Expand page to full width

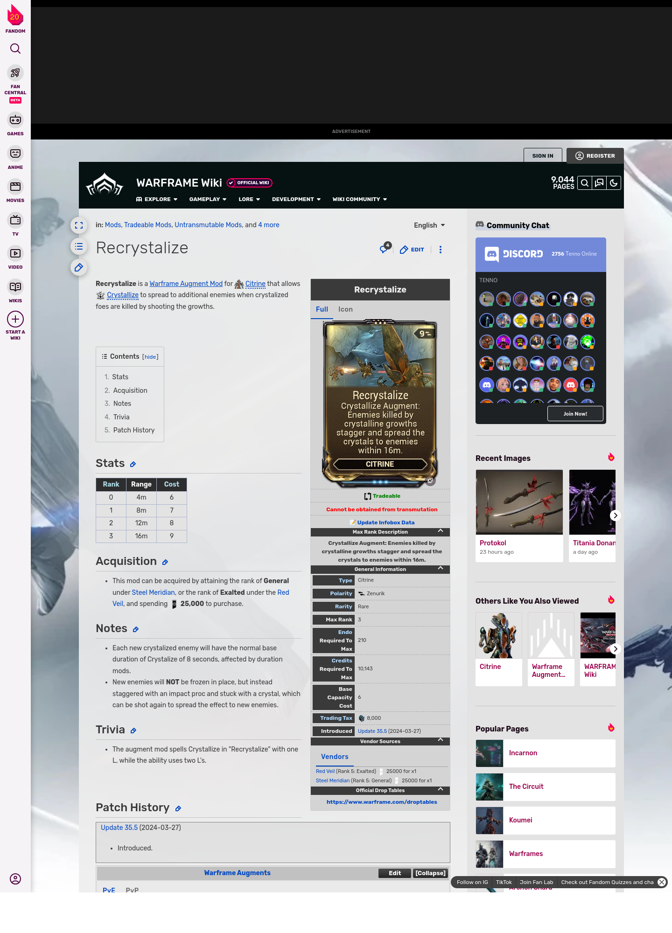click(79, 225)
